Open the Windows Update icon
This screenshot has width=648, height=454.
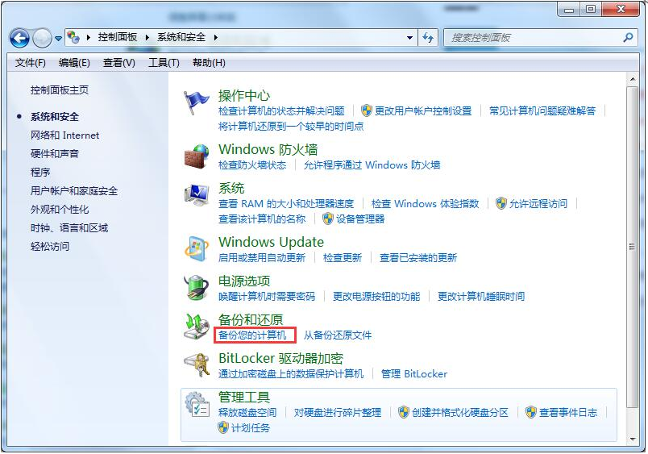pyautogui.click(x=197, y=249)
